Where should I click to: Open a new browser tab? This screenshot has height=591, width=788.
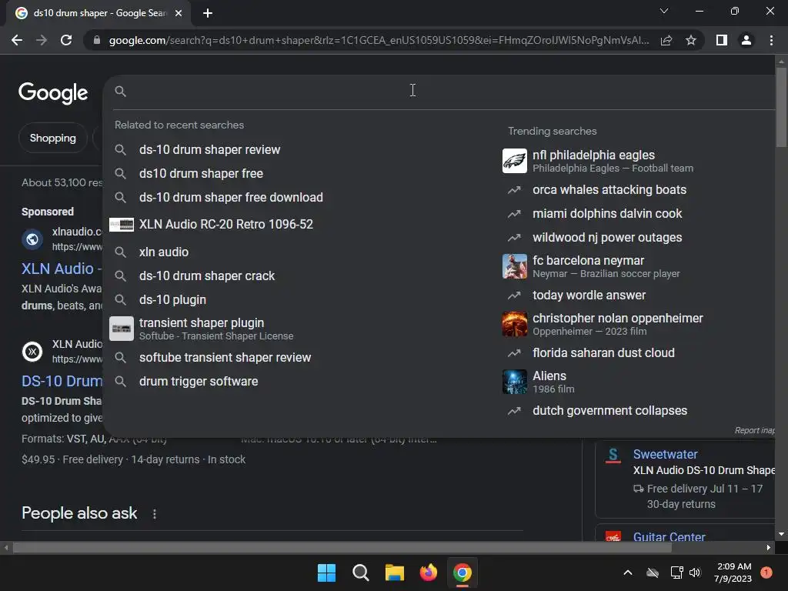tap(208, 13)
